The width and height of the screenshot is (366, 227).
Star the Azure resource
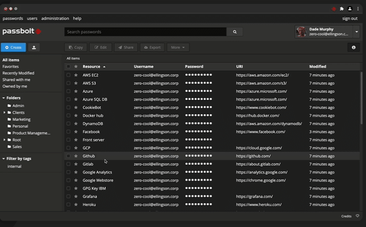[76, 91]
